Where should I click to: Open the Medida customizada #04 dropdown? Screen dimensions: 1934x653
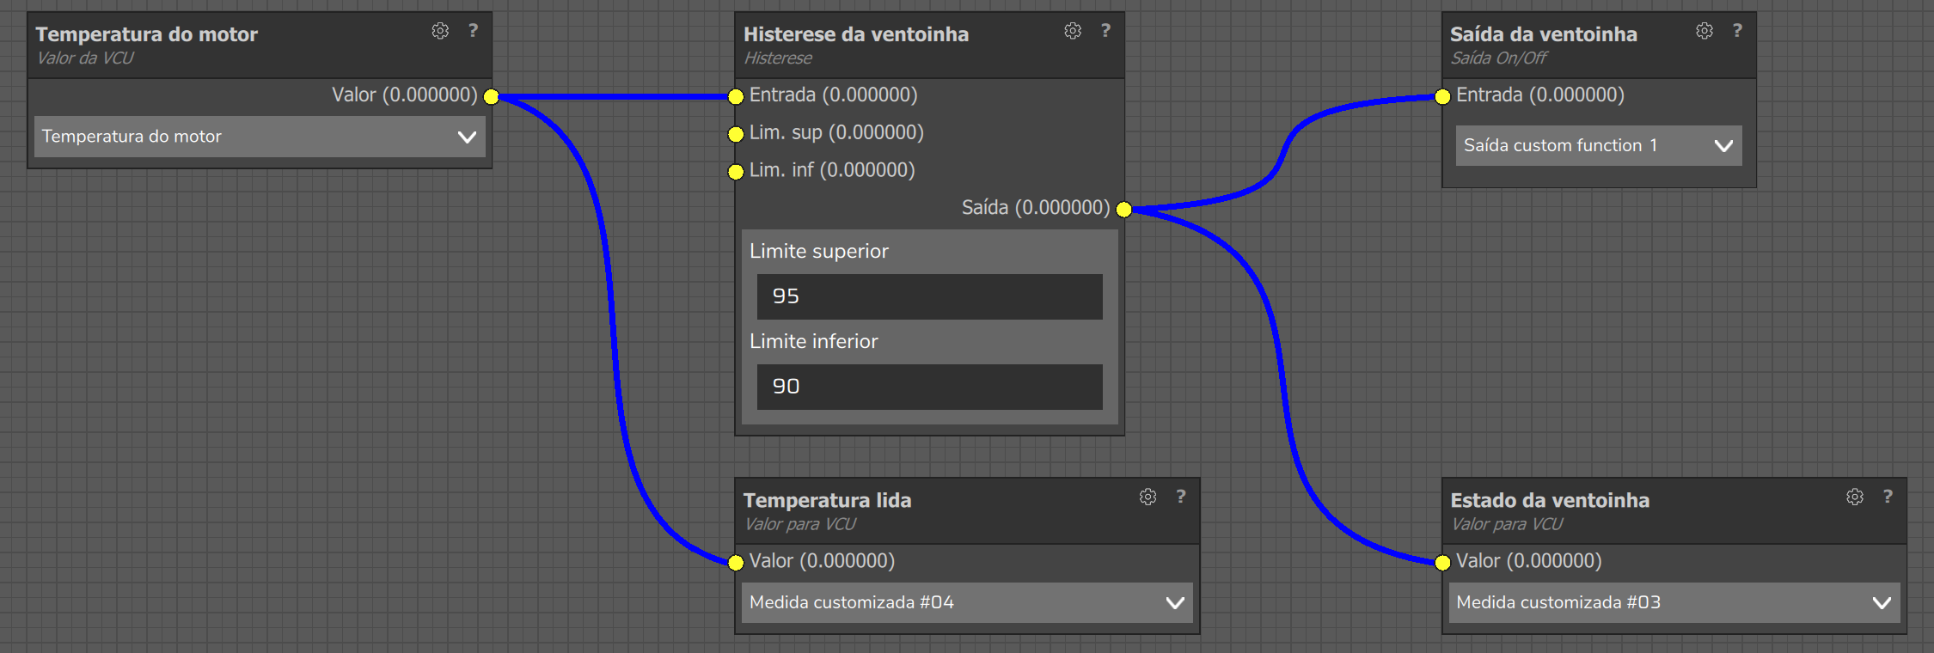pos(967,602)
